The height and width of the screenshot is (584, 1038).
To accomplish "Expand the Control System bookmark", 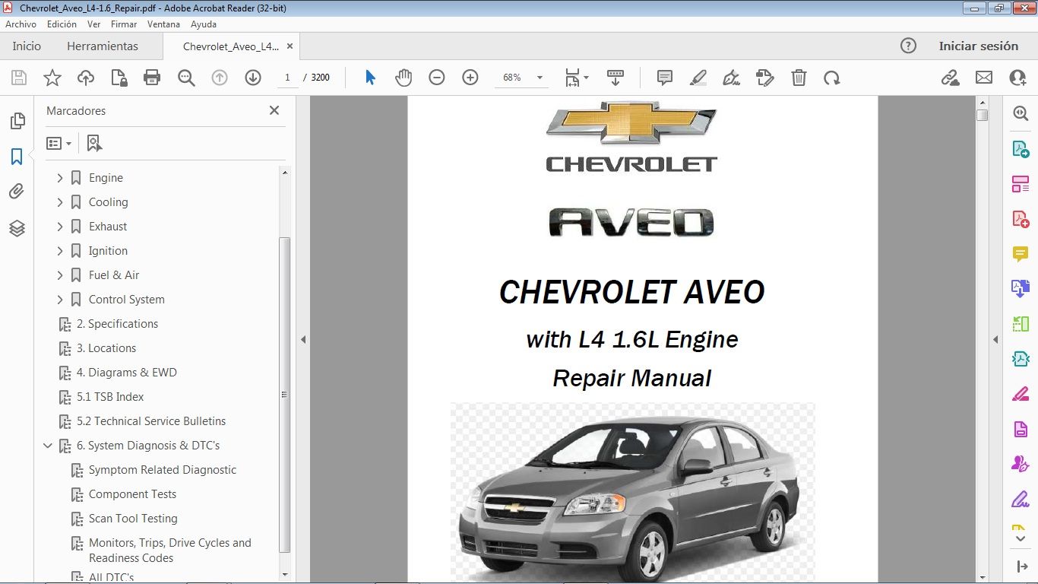I will tap(60, 300).
